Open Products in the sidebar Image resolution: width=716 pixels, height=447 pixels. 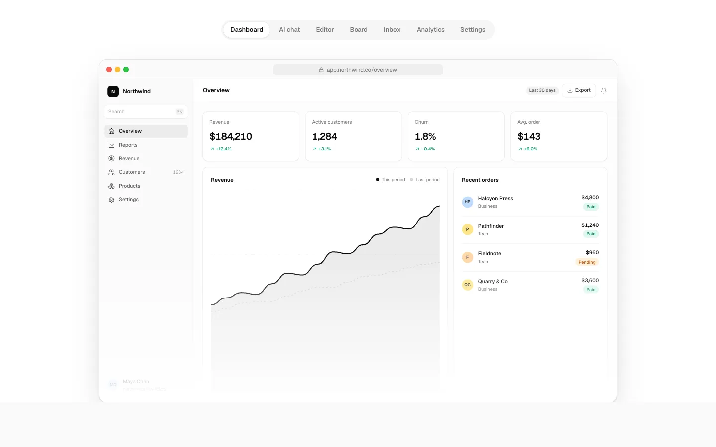(146, 186)
